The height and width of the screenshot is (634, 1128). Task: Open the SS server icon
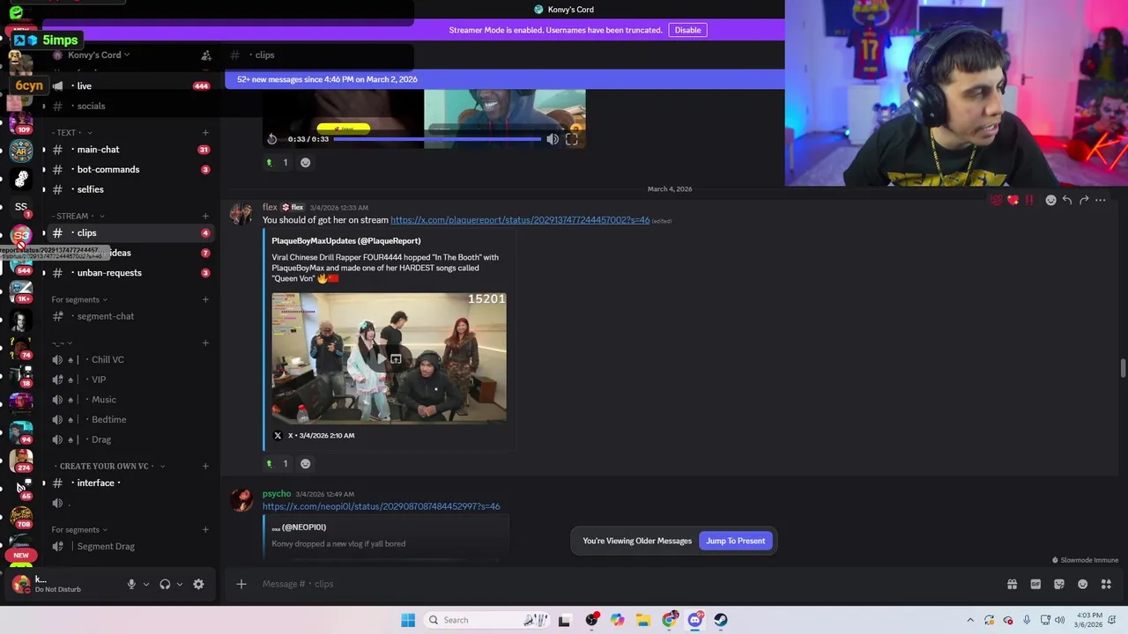click(21, 207)
